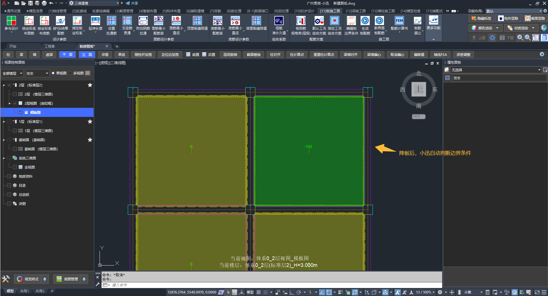Toggle the 地质资料 checkbox
The image size is (548, 296).
(x=9, y=176)
